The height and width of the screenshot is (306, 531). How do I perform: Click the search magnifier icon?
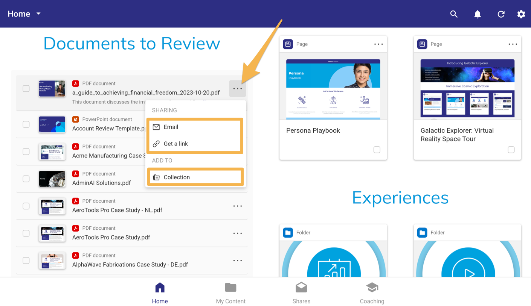pyautogui.click(x=454, y=14)
